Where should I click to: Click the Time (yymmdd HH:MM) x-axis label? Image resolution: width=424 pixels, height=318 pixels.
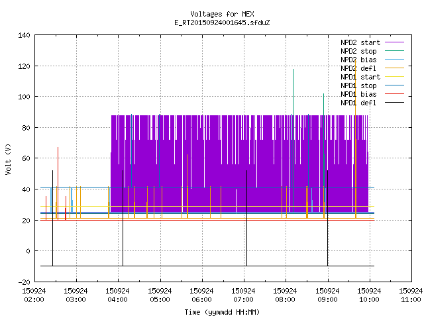(222, 312)
